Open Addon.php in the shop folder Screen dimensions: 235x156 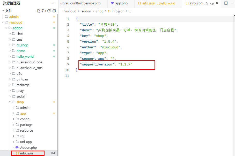coord(28,147)
